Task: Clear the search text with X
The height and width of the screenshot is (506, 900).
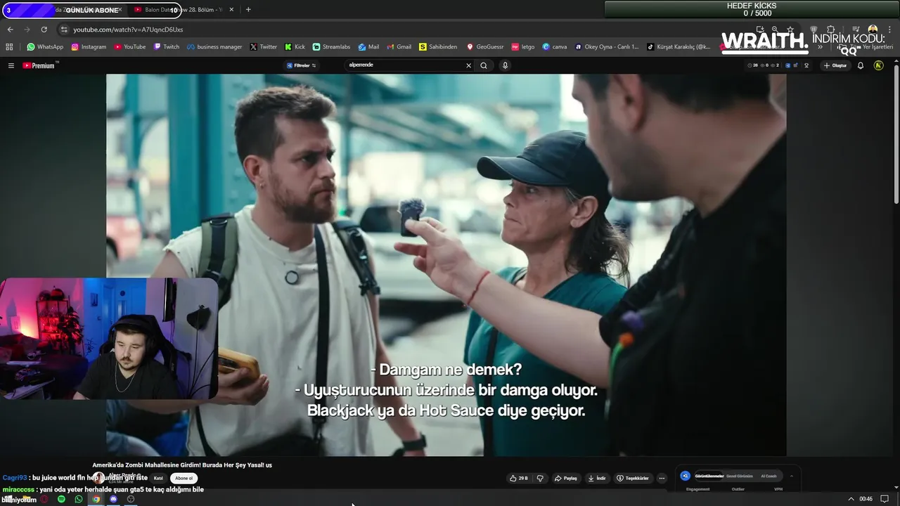Action: pyautogui.click(x=469, y=65)
